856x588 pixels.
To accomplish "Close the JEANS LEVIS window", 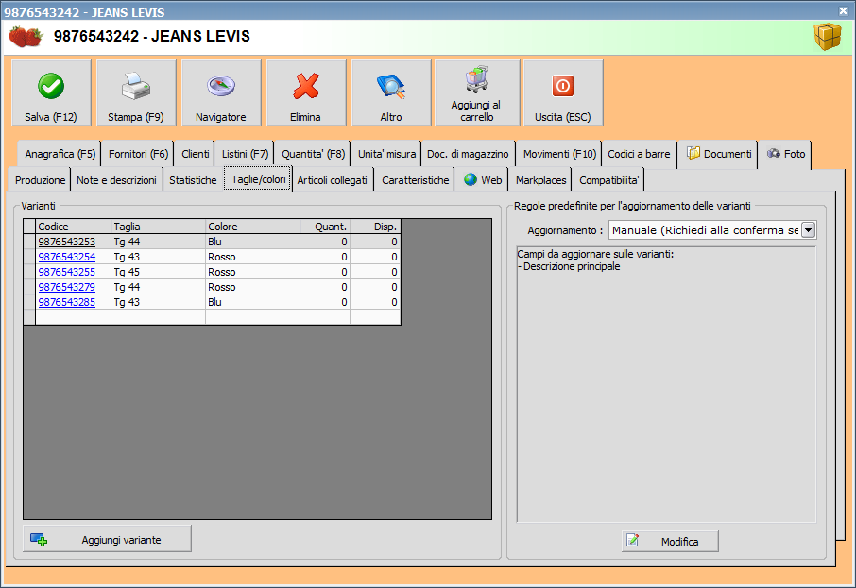I will coord(844,10).
